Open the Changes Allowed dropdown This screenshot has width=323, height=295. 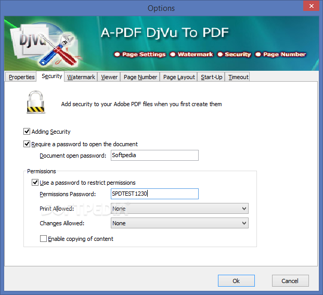pos(179,223)
